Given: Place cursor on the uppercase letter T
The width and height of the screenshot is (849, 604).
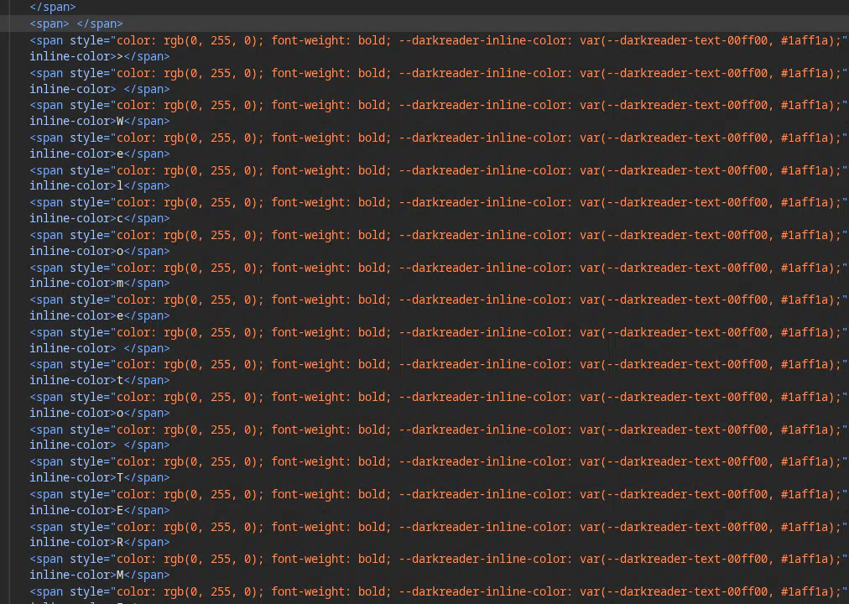Looking at the screenshot, I should pos(120,477).
